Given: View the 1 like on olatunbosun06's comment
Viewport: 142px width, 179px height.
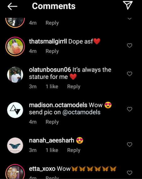Looking at the screenshot, I should 52,87.
